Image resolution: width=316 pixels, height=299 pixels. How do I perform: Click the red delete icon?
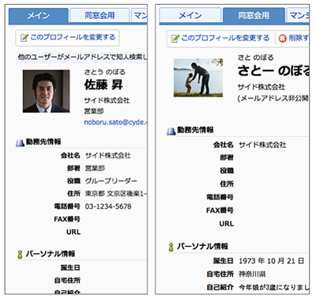(x=282, y=39)
